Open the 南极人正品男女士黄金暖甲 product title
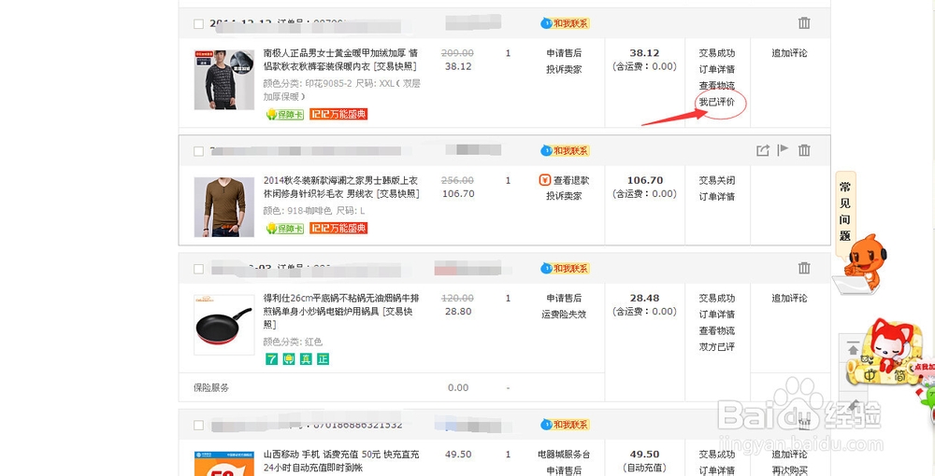Viewport: 935px width, 476px height. (341, 60)
